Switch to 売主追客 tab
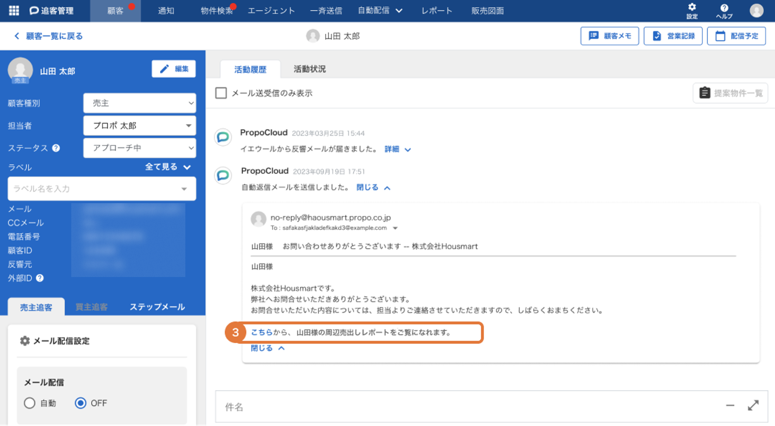775x426 pixels. point(36,307)
